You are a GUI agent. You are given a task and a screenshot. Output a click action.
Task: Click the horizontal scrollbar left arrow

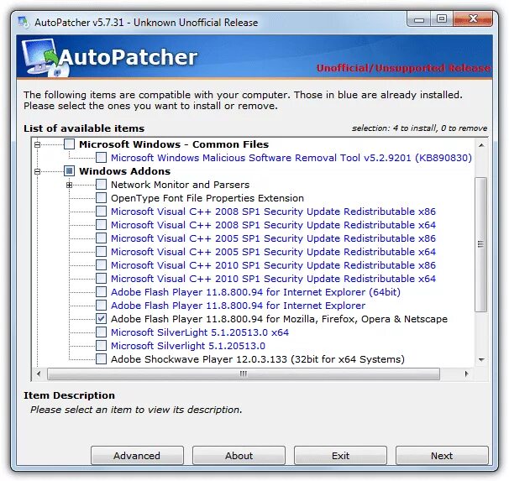click(39, 374)
